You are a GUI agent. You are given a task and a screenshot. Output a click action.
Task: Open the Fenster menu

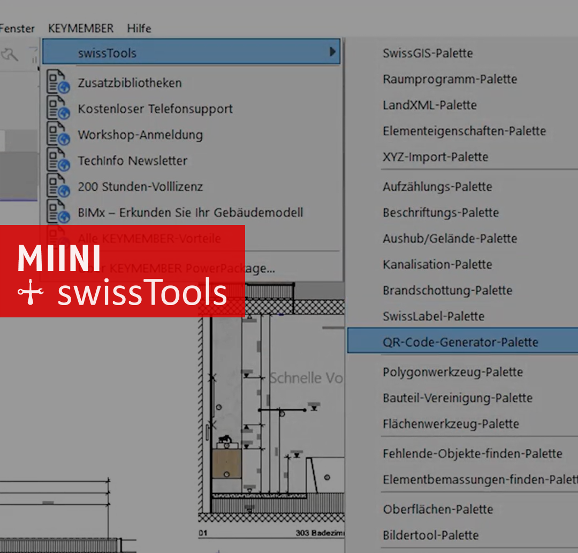pyautogui.click(x=17, y=28)
